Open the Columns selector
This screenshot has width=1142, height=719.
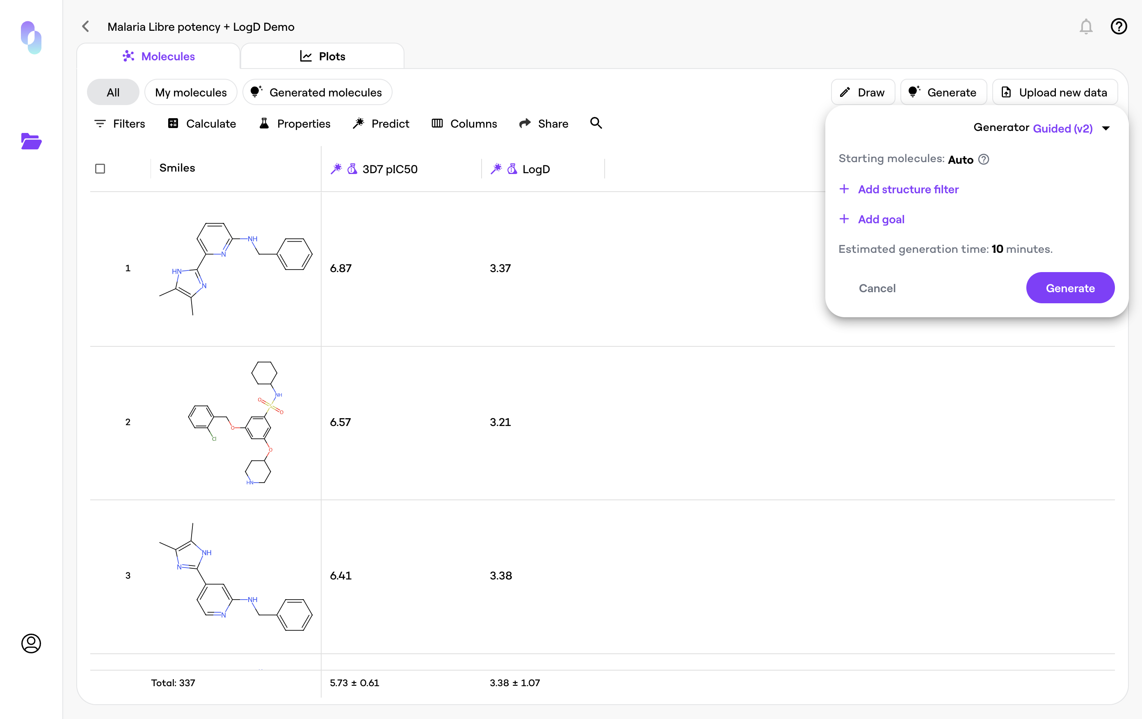(464, 124)
